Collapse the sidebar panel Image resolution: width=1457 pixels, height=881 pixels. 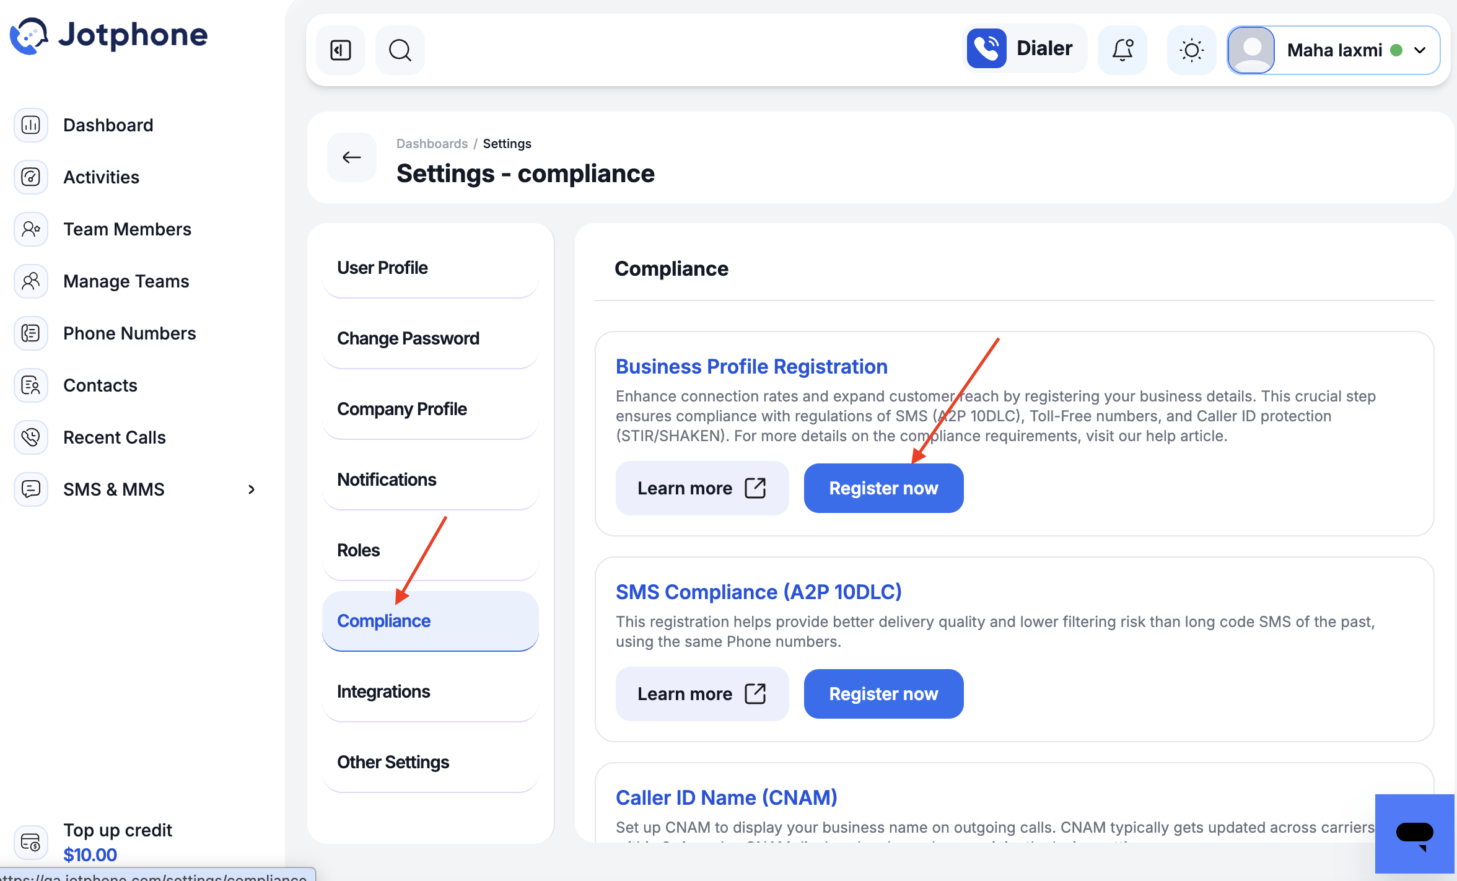coord(341,50)
